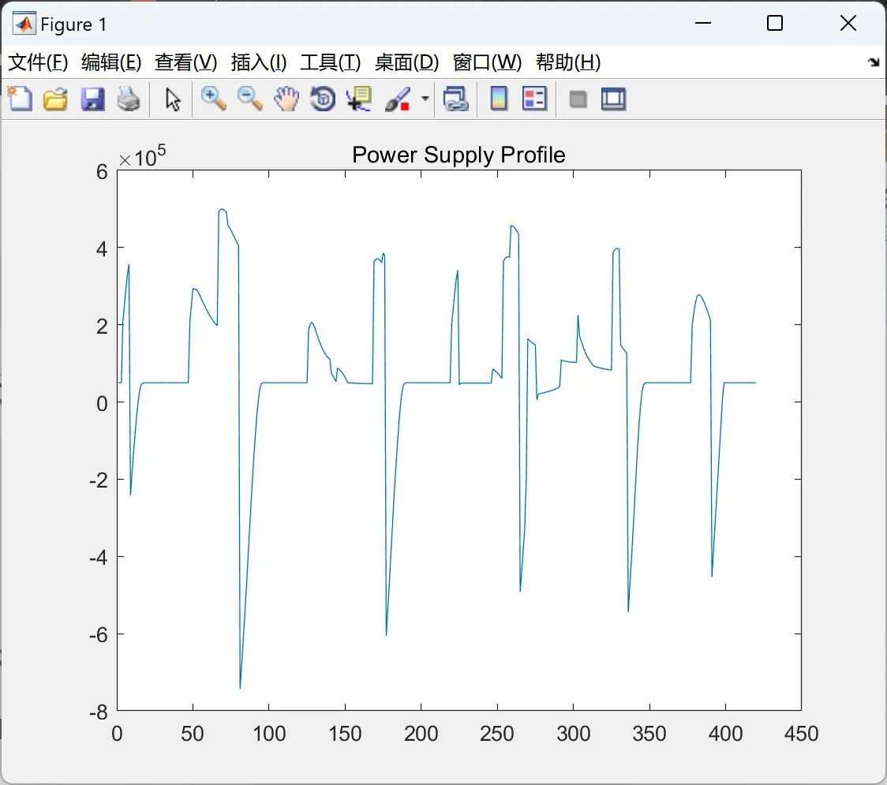Click the Hide Plot Tools icon

(x=578, y=99)
